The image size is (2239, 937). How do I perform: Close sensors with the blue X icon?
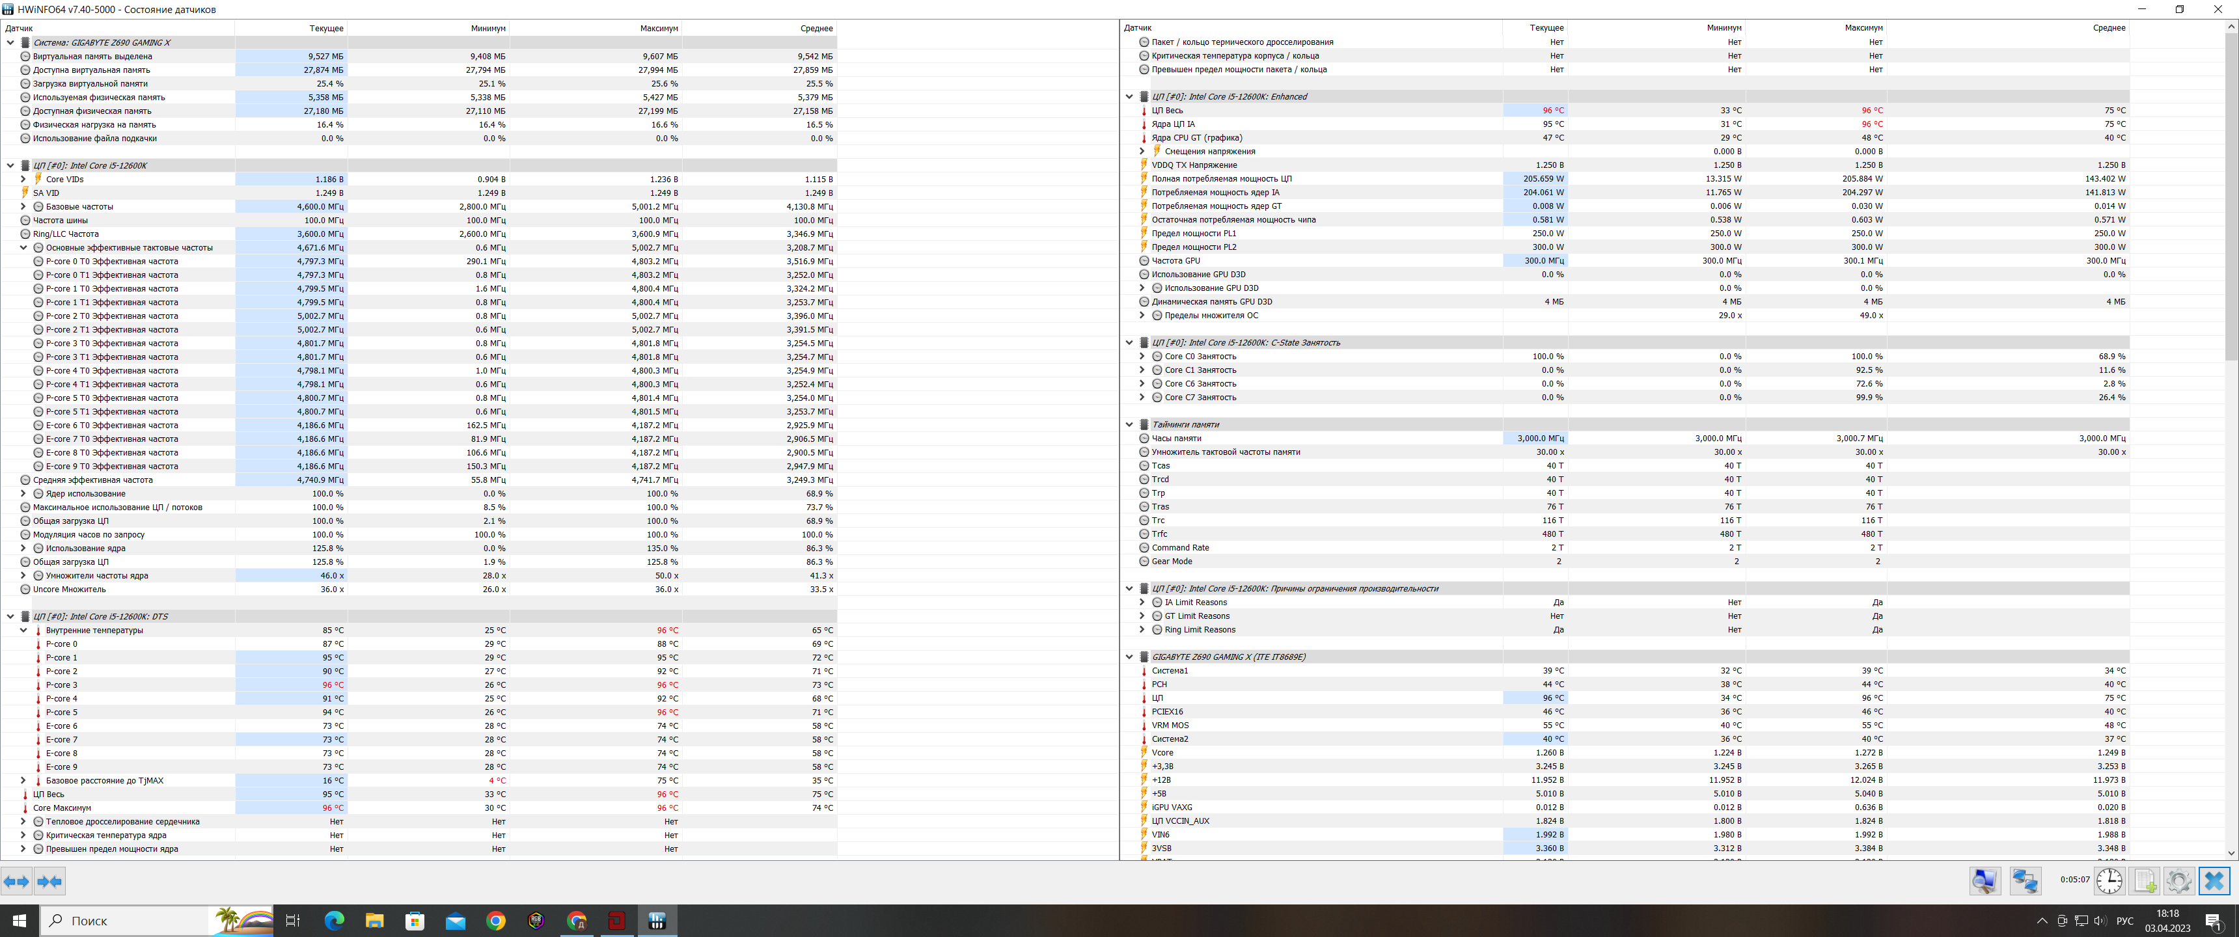pyautogui.click(x=2214, y=880)
